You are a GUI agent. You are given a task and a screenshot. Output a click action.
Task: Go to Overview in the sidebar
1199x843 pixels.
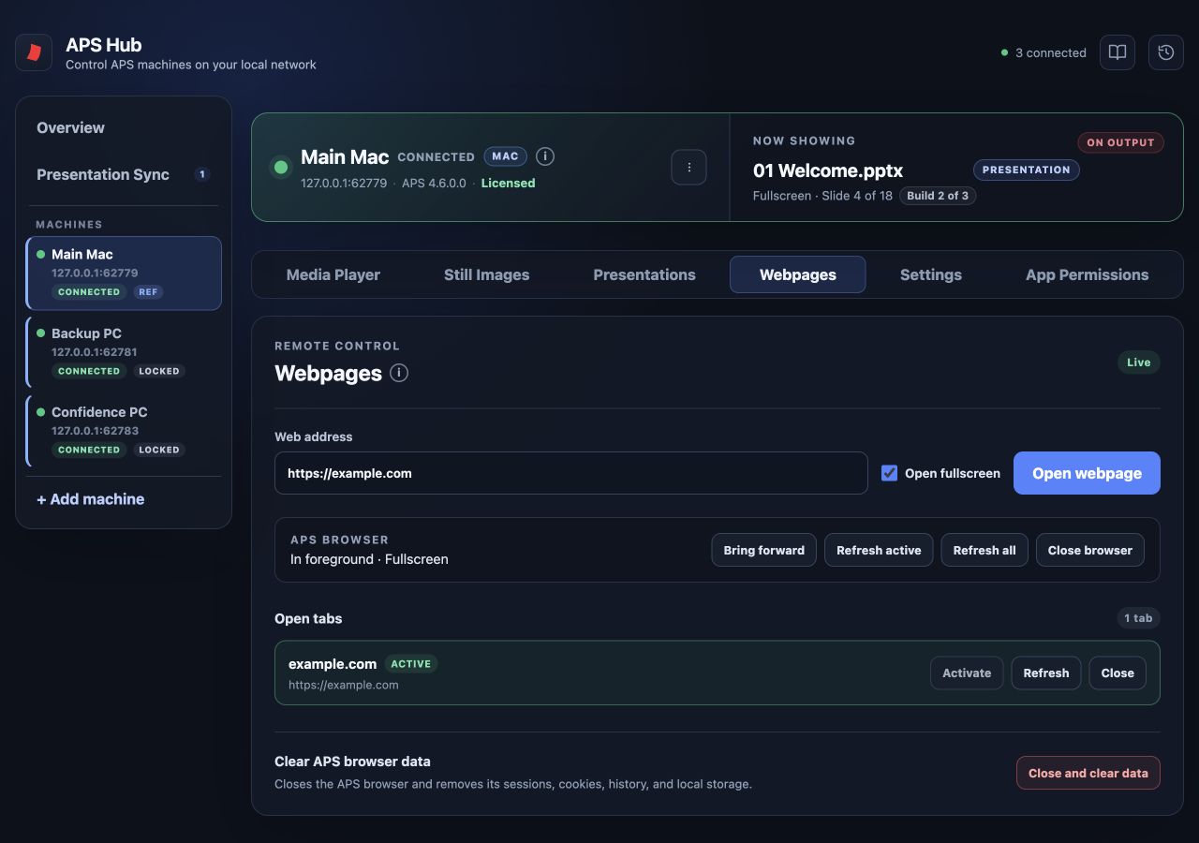124,127
